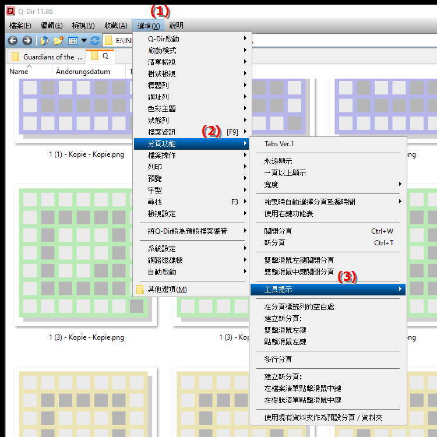The height and width of the screenshot is (437, 437).
Task: Click the folder icon beside 其他選項(M)
Action: pyautogui.click(x=140, y=290)
